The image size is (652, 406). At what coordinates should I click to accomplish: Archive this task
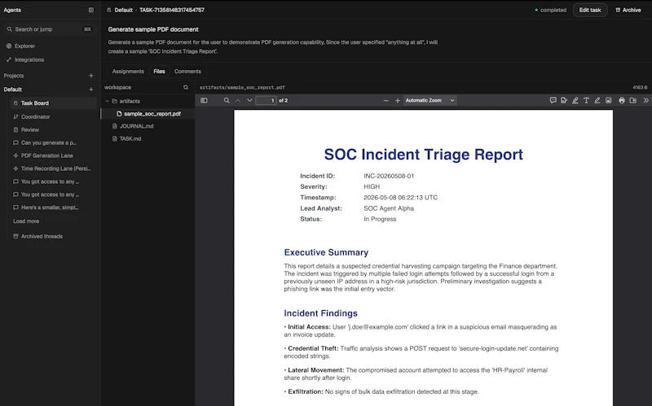point(628,10)
